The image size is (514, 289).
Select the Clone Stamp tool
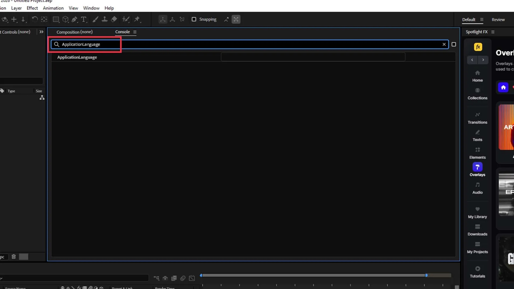tap(104, 19)
